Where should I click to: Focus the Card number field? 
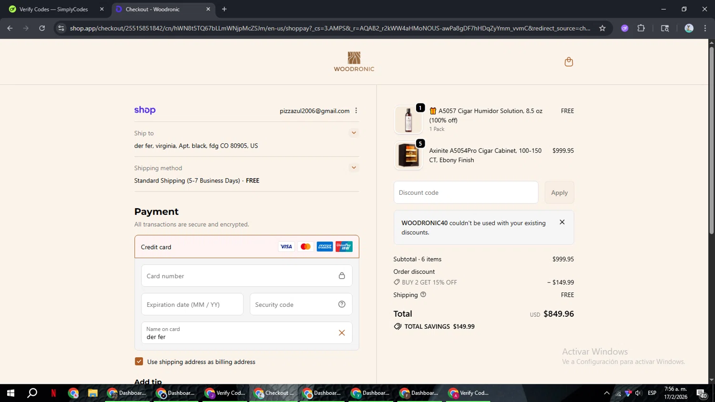coord(246,276)
